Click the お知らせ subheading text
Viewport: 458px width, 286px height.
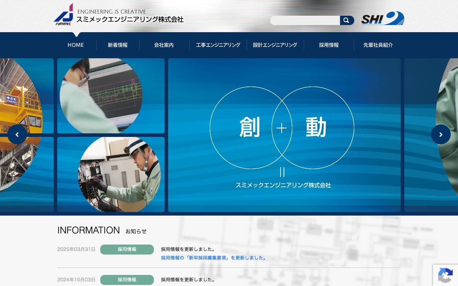(x=136, y=231)
